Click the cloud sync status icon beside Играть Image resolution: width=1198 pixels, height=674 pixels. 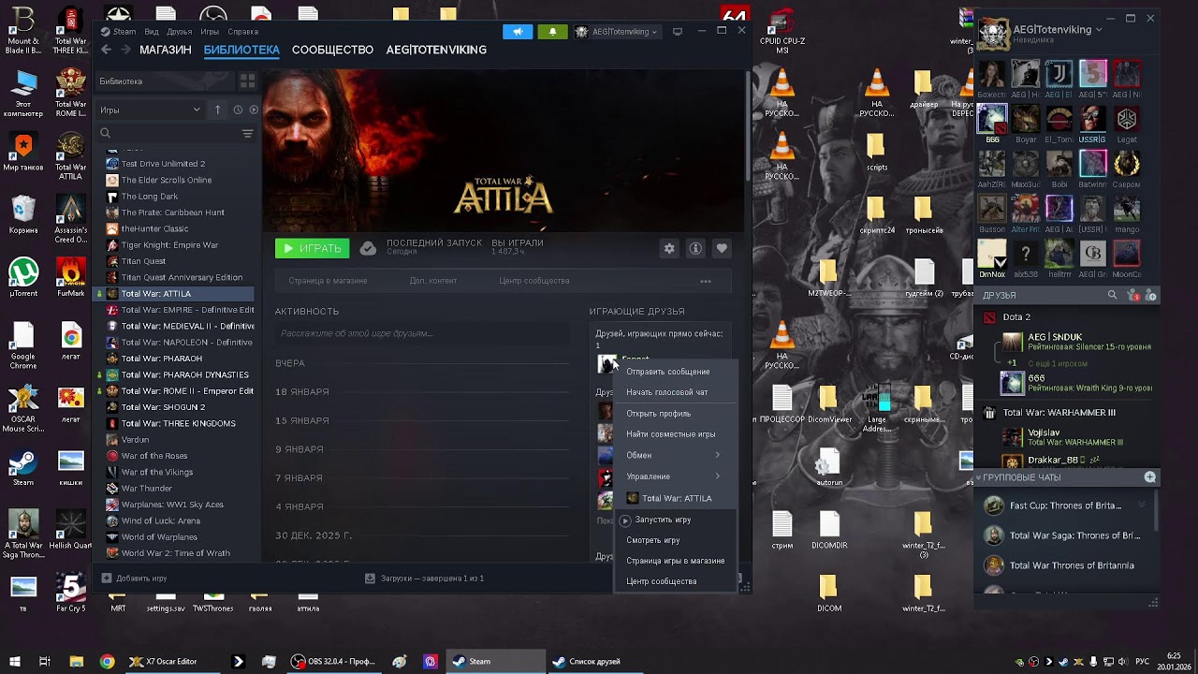click(x=369, y=248)
